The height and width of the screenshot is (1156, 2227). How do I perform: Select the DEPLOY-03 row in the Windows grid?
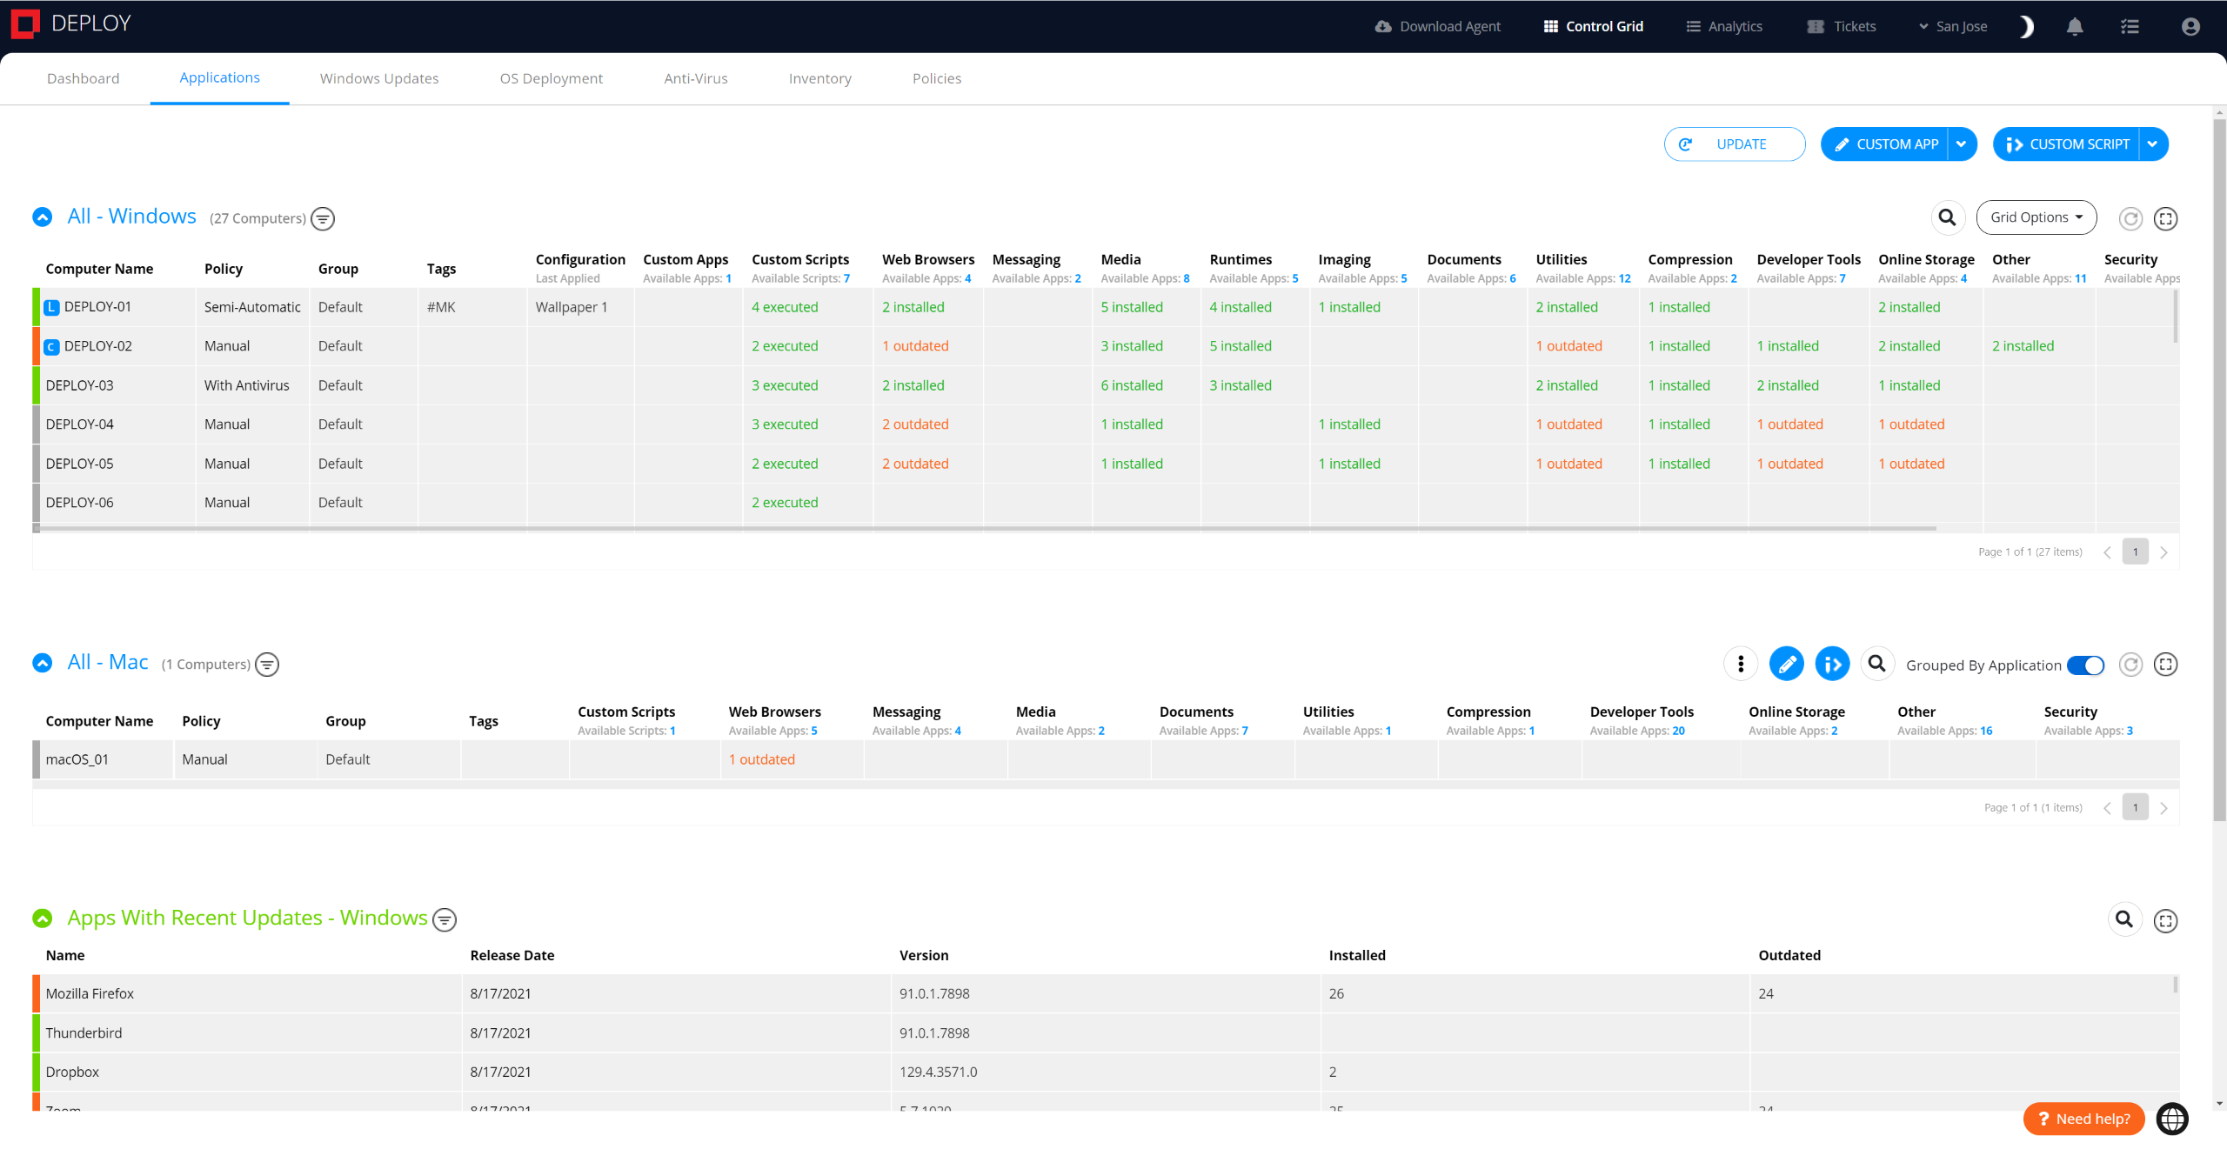(x=80, y=384)
